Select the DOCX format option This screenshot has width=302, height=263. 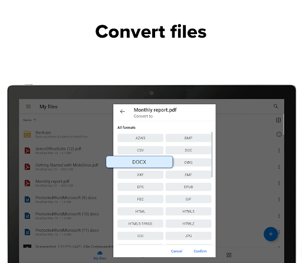139,162
